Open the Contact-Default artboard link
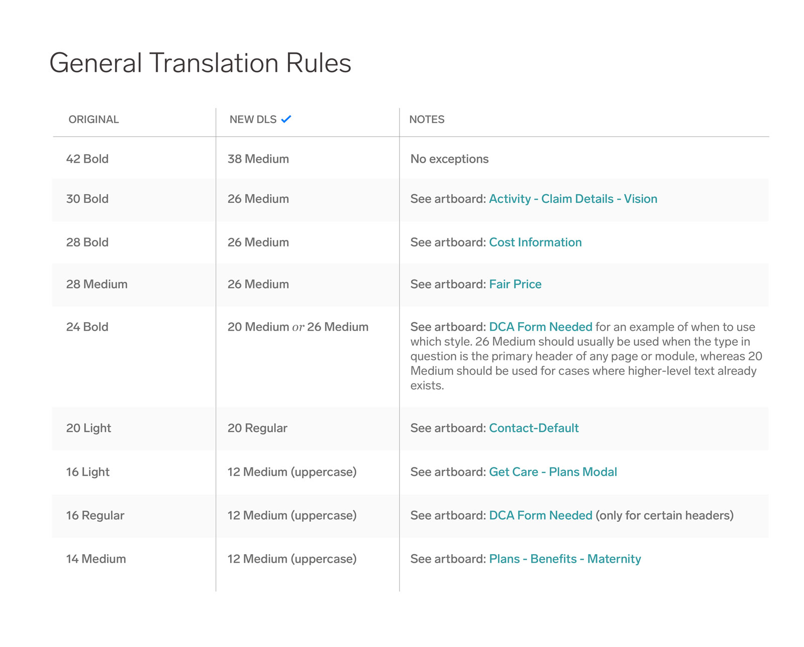The image size is (804, 647). (534, 428)
